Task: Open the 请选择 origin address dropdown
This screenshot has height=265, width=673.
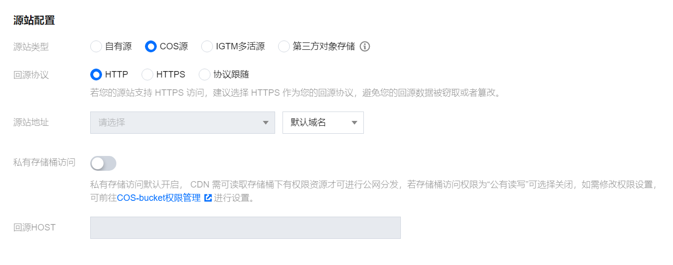Action: coord(182,122)
